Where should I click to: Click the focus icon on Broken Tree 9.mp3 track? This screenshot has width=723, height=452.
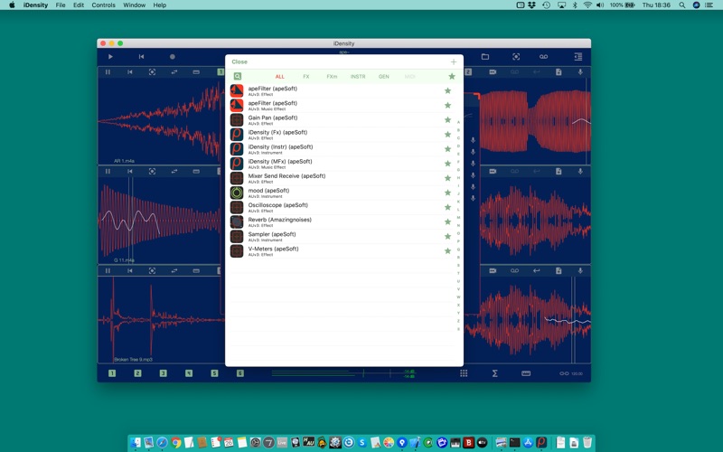[x=152, y=270]
